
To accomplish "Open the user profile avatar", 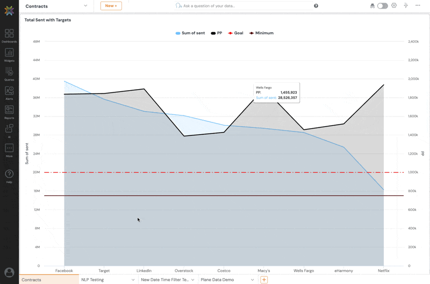I will click(9, 272).
